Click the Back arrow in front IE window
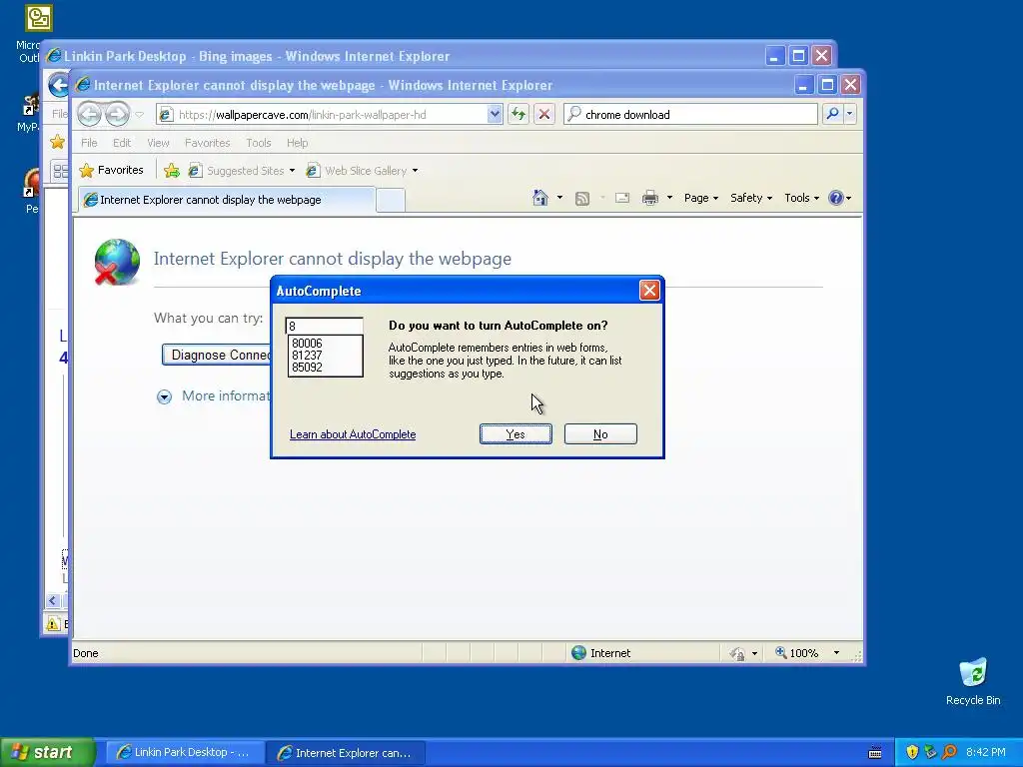Viewport: 1023px width, 767px height. point(89,115)
